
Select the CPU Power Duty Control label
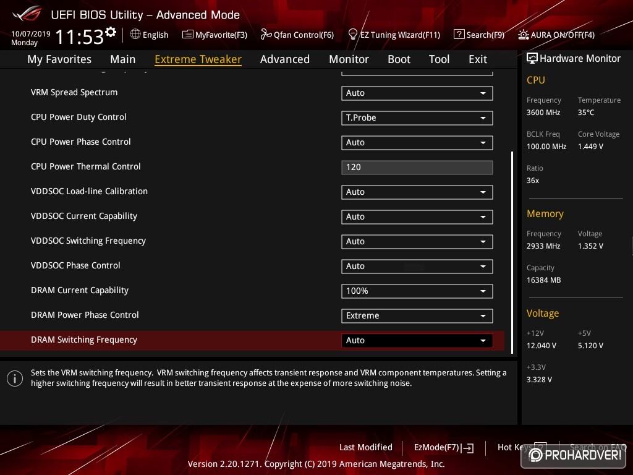[x=79, y=117]
